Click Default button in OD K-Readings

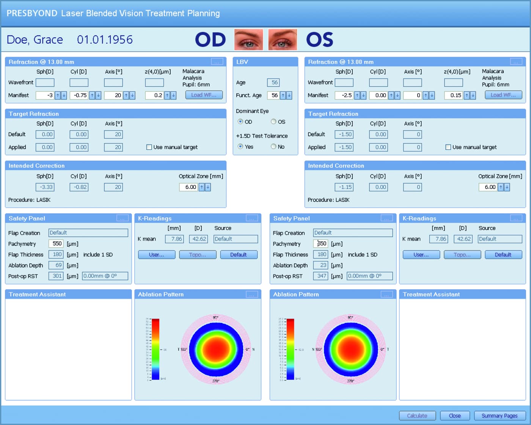[x=239, y=255]
